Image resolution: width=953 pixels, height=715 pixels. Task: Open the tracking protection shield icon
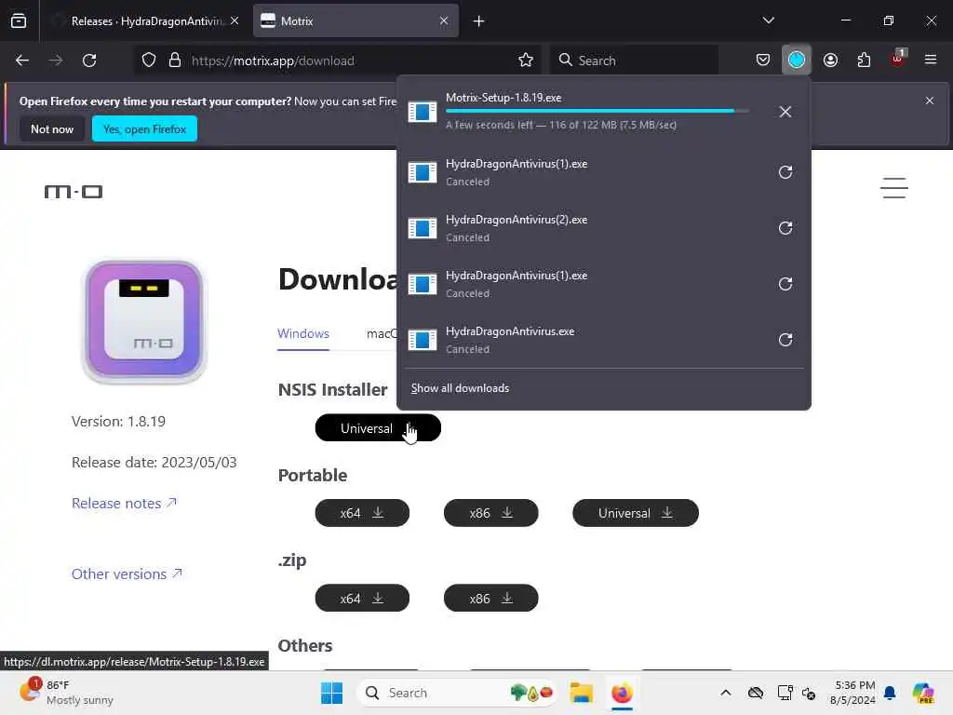[x=148, y=61]
